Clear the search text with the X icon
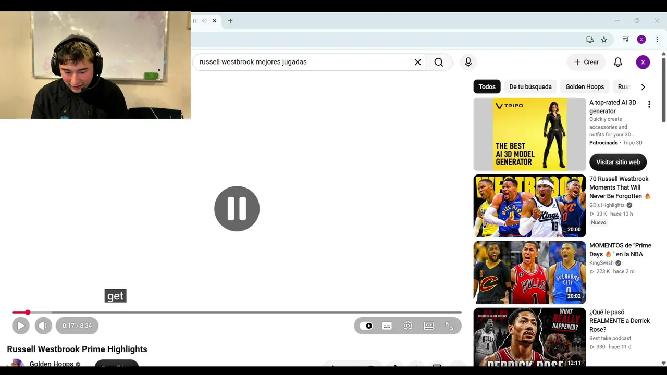Viewport: 667px width, 375px height. coord(417,62)
